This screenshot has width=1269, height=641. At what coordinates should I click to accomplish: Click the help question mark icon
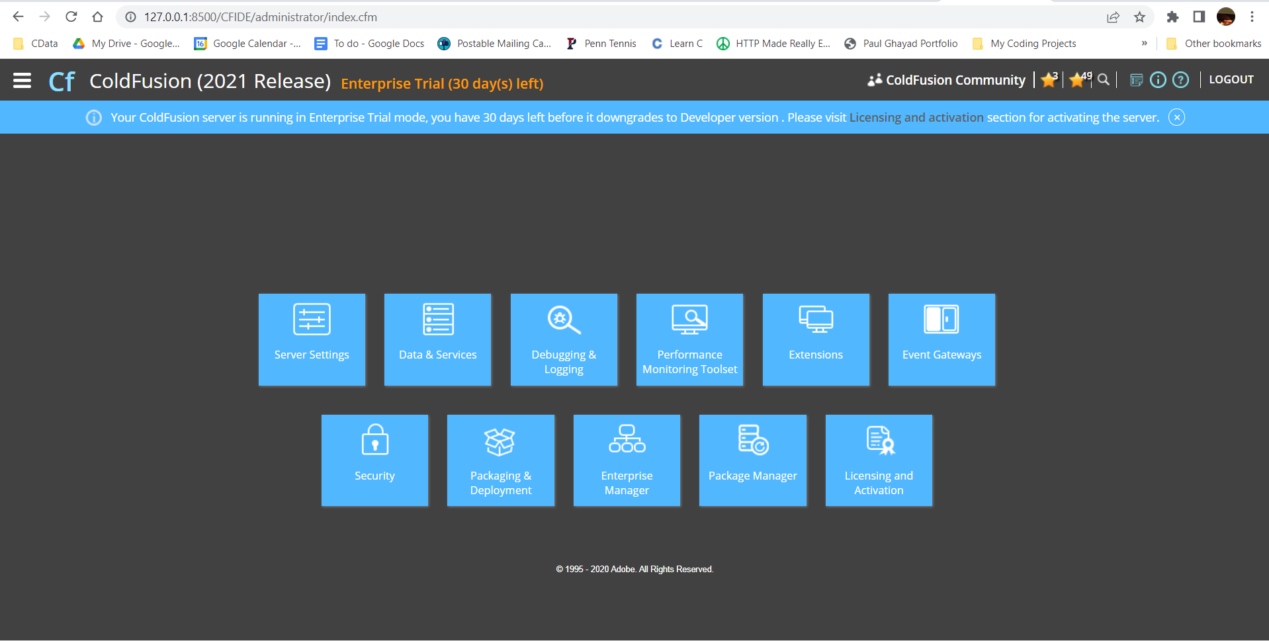(x=1180, y=80)
